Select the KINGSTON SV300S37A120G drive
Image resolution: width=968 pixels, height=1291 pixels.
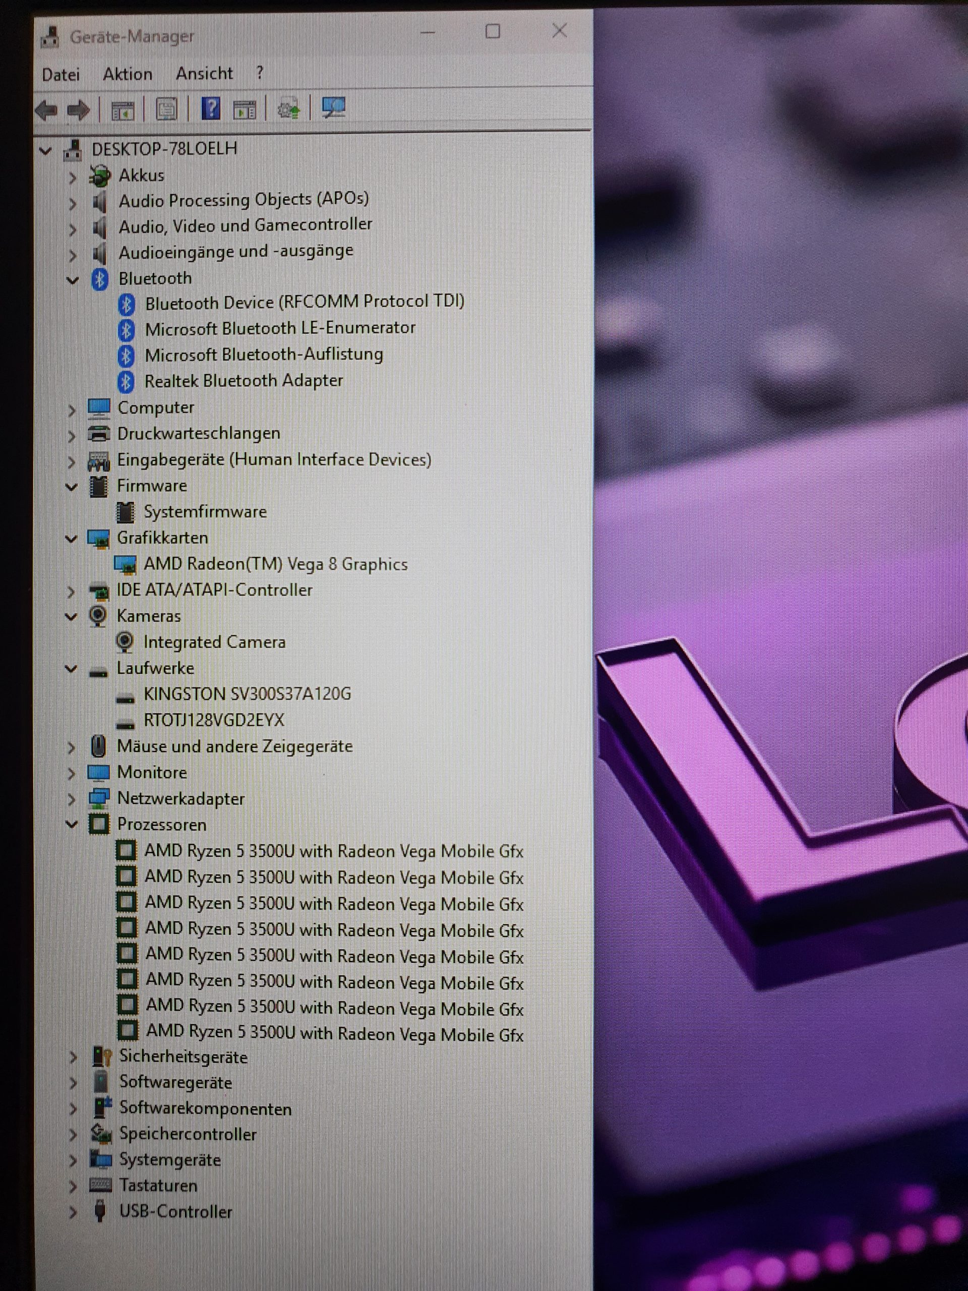[x=248, y=694]
